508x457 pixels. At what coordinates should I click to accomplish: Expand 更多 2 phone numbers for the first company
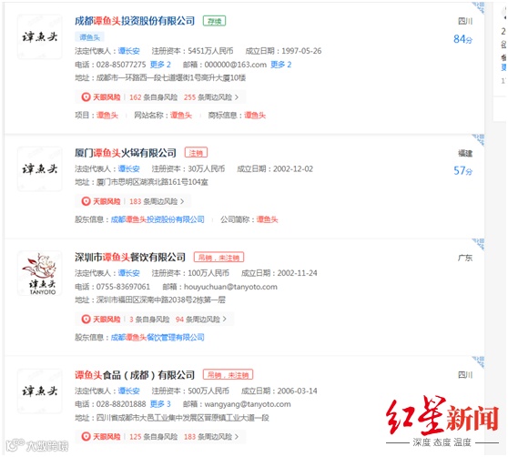tap(160, 65)
